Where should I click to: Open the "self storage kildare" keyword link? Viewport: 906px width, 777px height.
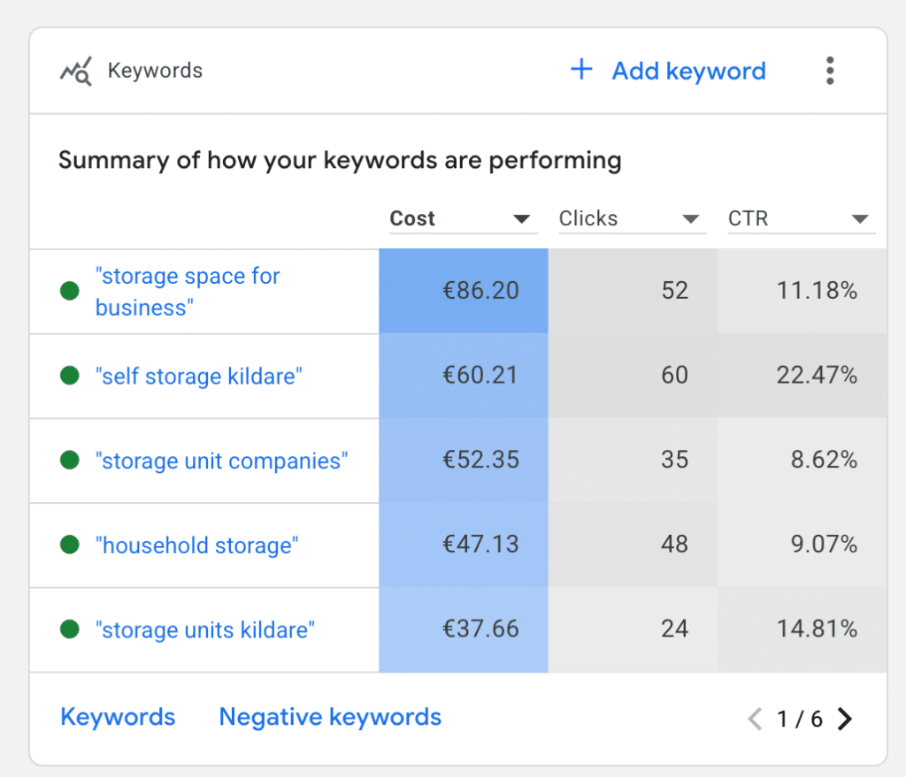click(199, 377)
